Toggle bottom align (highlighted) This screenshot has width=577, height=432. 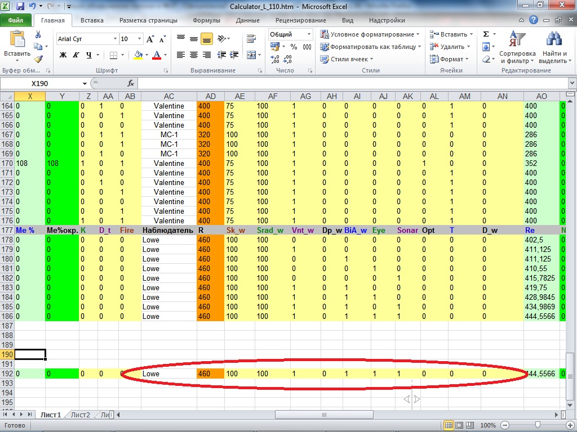206,38
